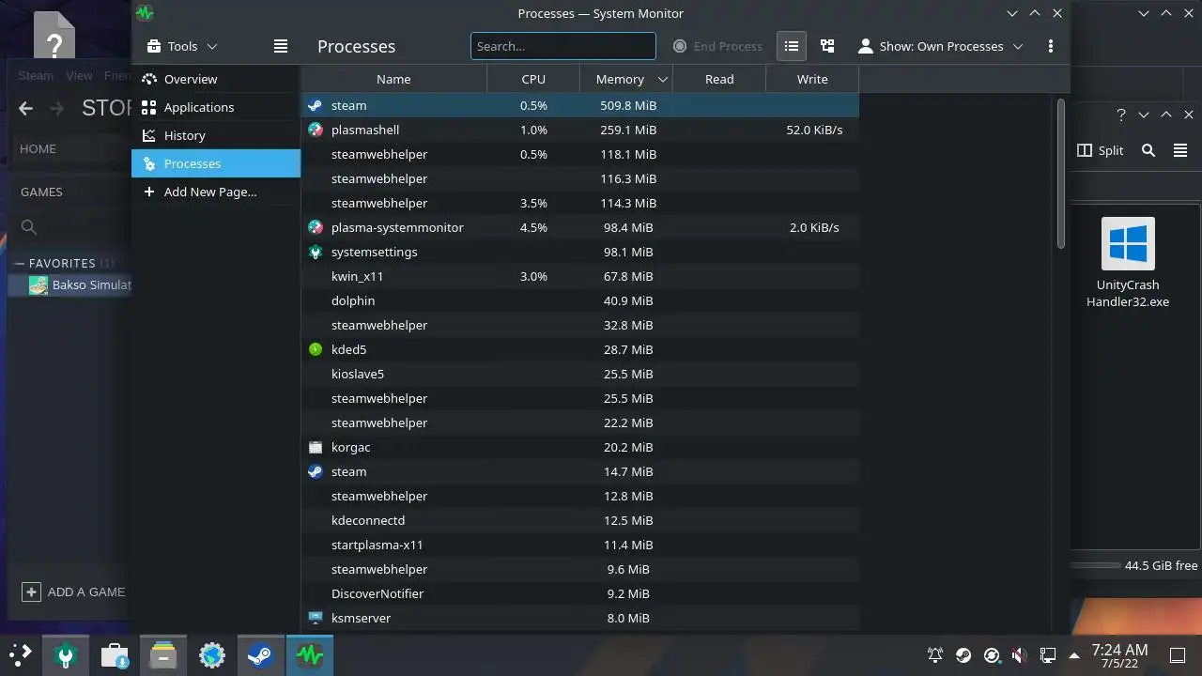Click help question mark in Dolphin title bar
1202x676 pixels.
(1121, 115)
